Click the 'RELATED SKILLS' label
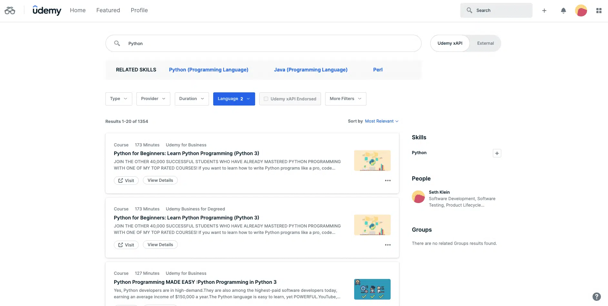Image resolution: width=608 pixels, height=306 pixels. coord(136,70)
